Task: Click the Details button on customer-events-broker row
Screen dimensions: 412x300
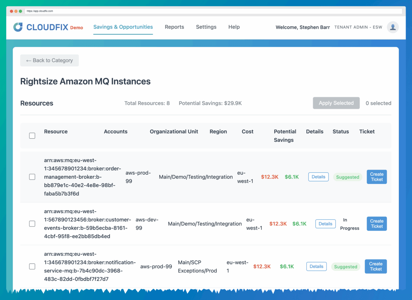Action: (x=325, y=224)
